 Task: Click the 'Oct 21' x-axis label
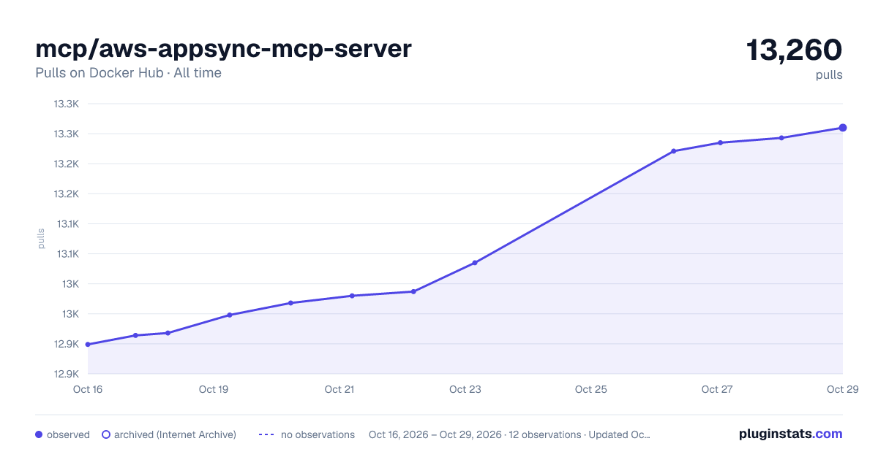[339, 389]
